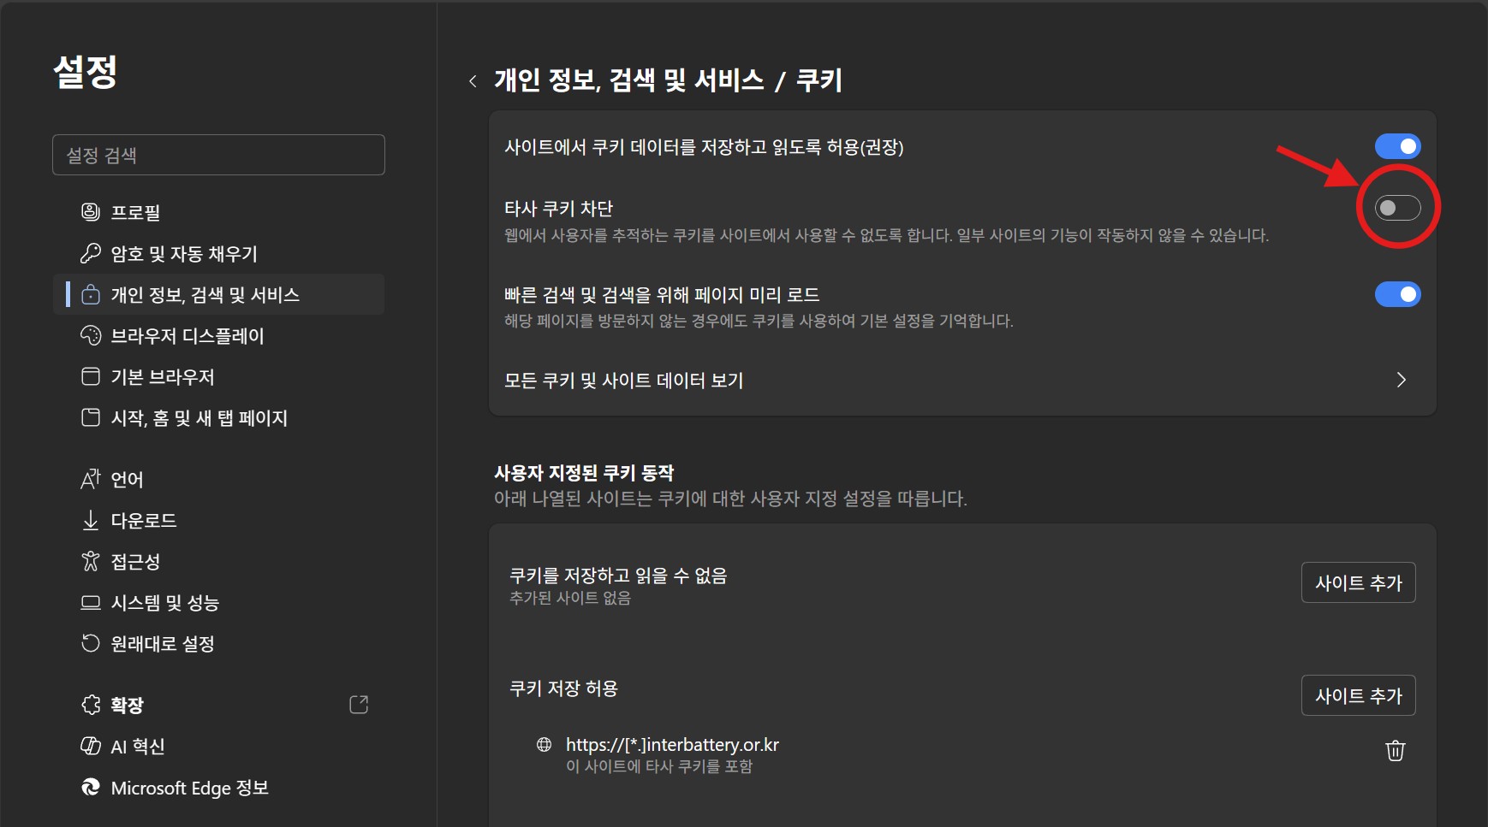
Task: Click the download arrow icon
Action: pos(90,520)
